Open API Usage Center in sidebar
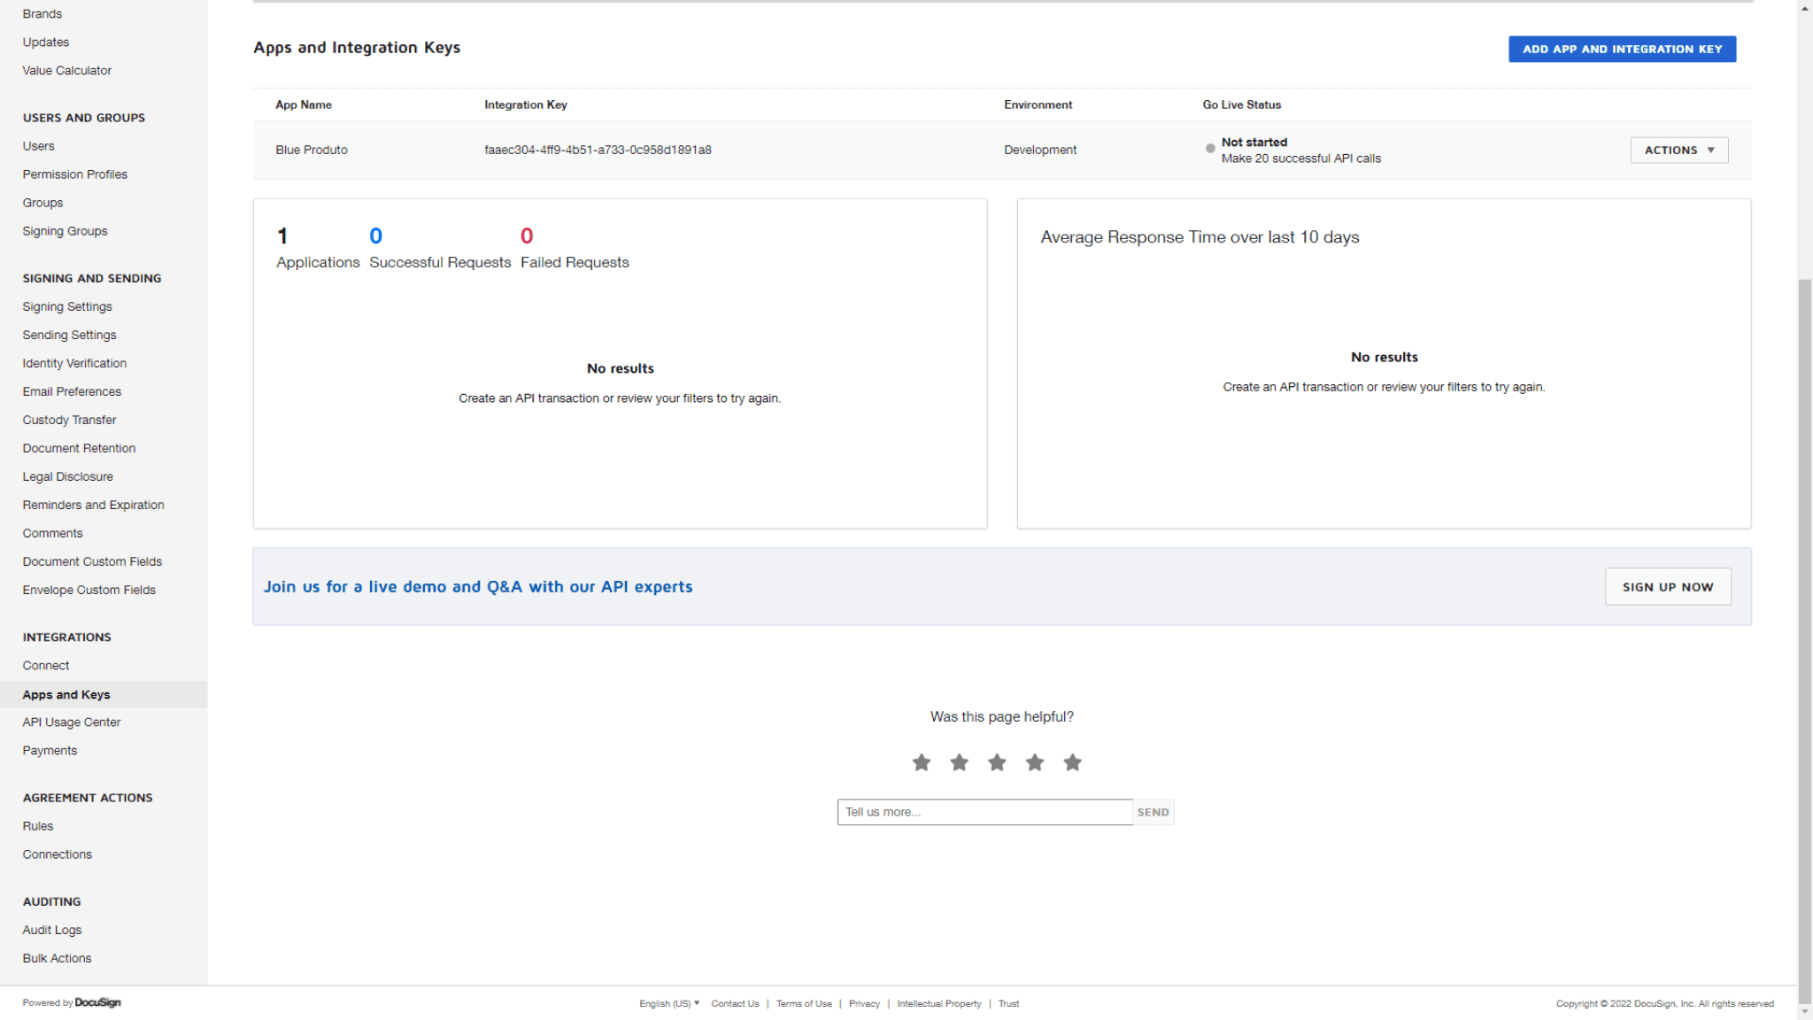The width and height of the screenshot is (1813, 1020). 72,722
